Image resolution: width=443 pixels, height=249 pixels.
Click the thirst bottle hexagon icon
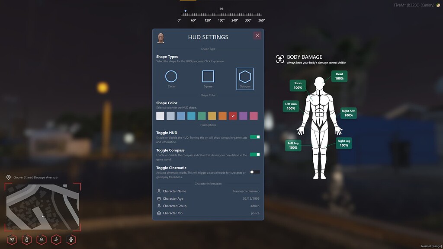pyautogui.click(x=26, y=239)
